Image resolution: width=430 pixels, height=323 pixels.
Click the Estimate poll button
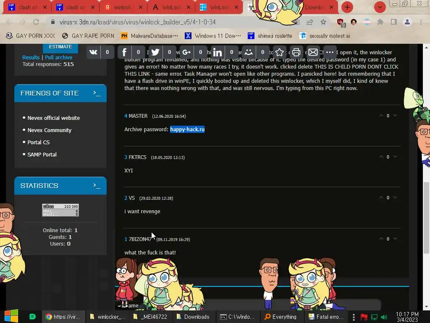tap(60, 48)
